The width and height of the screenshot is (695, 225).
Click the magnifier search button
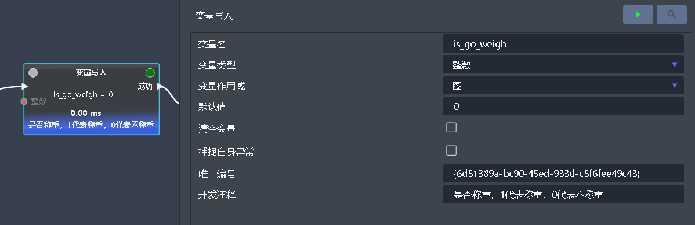(672, 14)
